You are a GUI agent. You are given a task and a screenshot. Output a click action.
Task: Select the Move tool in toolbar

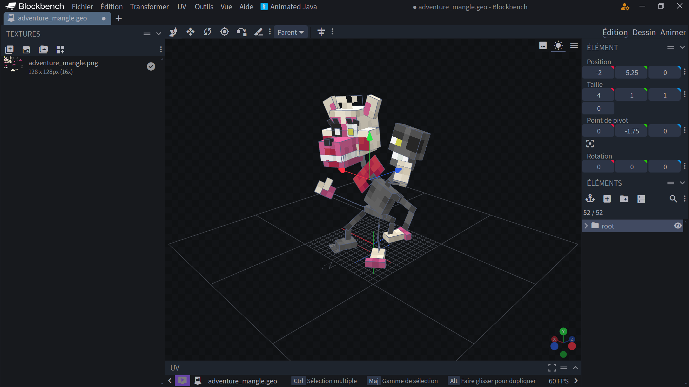tap(174, 32)
